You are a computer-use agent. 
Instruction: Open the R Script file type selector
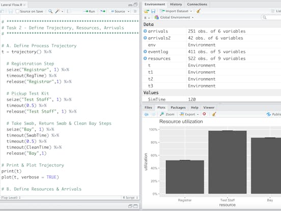(130, 198)
